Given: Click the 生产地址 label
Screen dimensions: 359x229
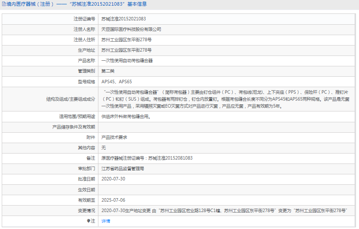Looking at the screenshot, I should click(x=86, y=50).
